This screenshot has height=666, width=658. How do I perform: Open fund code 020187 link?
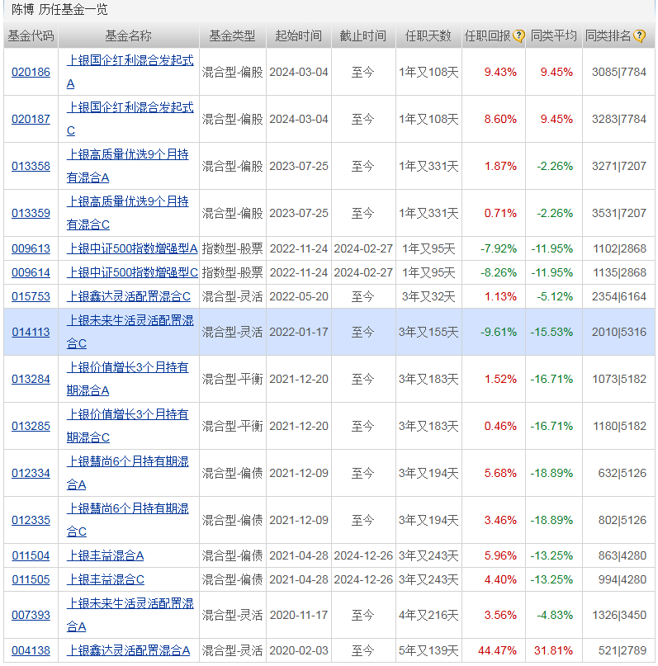tap(31, 120)
